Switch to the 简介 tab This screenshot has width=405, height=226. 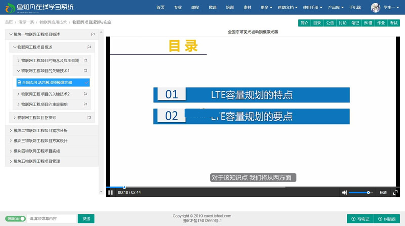coord(304,23)
